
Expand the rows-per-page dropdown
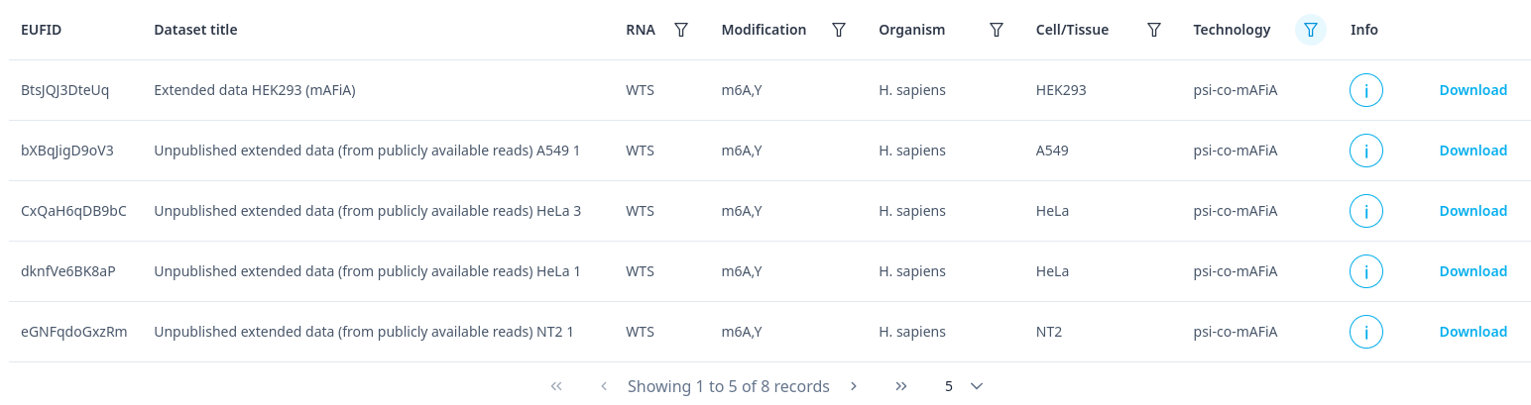point(976,386)
